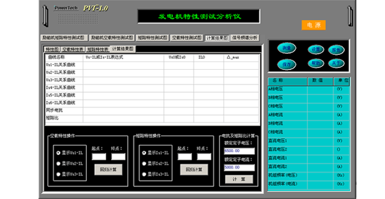Screen dimensions: 385x199
Task: Select the 显示Is3-IL radio button
Action: (144, 174)
